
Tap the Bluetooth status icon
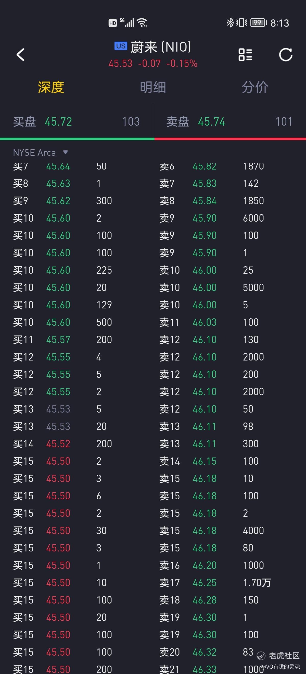pos(230,23)
